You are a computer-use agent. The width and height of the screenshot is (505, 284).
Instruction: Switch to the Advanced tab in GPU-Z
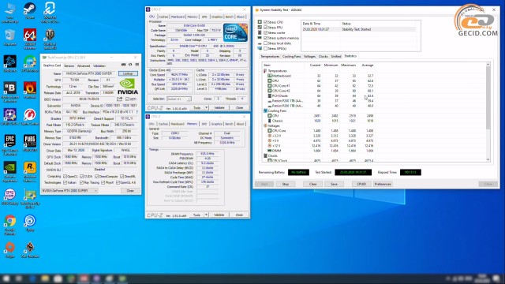pos(84,65)
